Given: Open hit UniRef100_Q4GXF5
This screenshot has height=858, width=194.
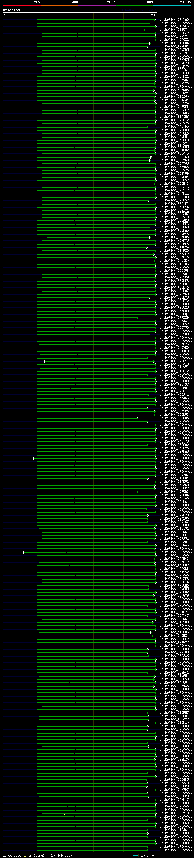Looking at the screenshot, I should click(x=174, y=26).
